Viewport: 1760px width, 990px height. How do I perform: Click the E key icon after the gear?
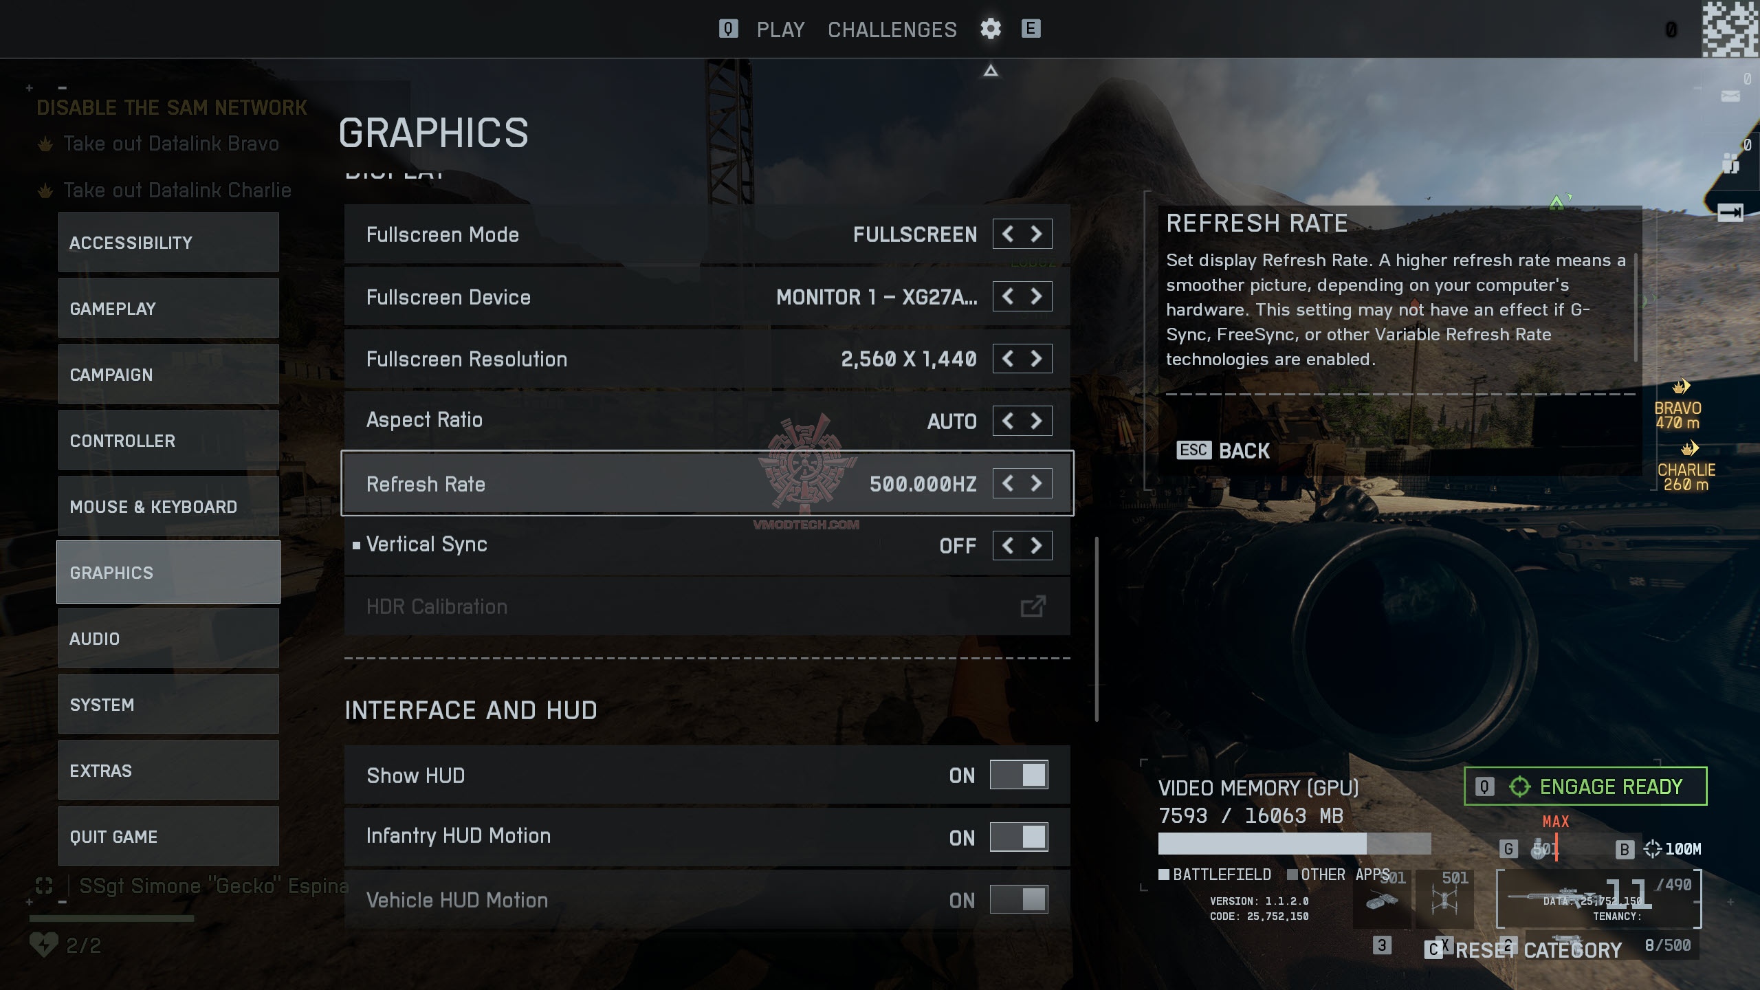(x=1031, y=29)
